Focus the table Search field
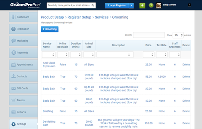The height and width of the screenshot is (129, 202). [149, 35]
